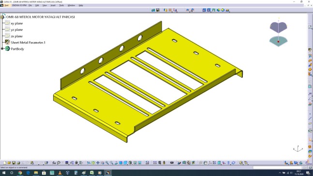Open the Formula f(x) tool
The image size is (313, 176).
tap(54, 163)
